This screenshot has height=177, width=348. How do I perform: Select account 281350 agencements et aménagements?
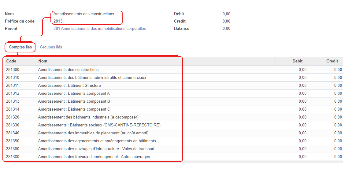tap(174, 141)
